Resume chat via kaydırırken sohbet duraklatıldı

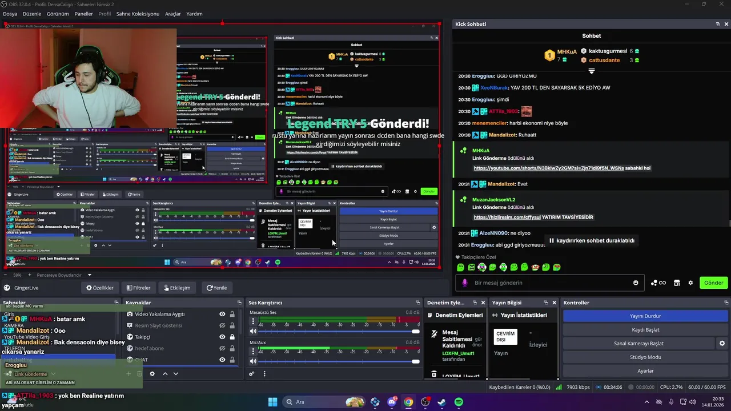pyautogui.click(x=592, y=240)
